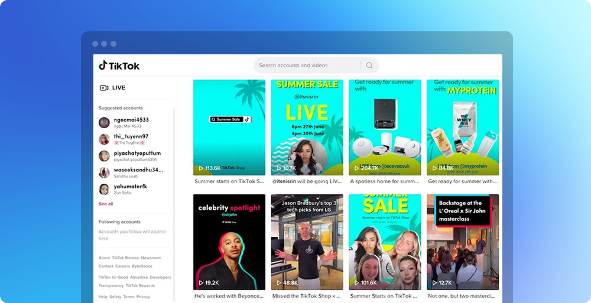
Task: Click play icon beside 204.7K views
Action: (x=357, y=168)
